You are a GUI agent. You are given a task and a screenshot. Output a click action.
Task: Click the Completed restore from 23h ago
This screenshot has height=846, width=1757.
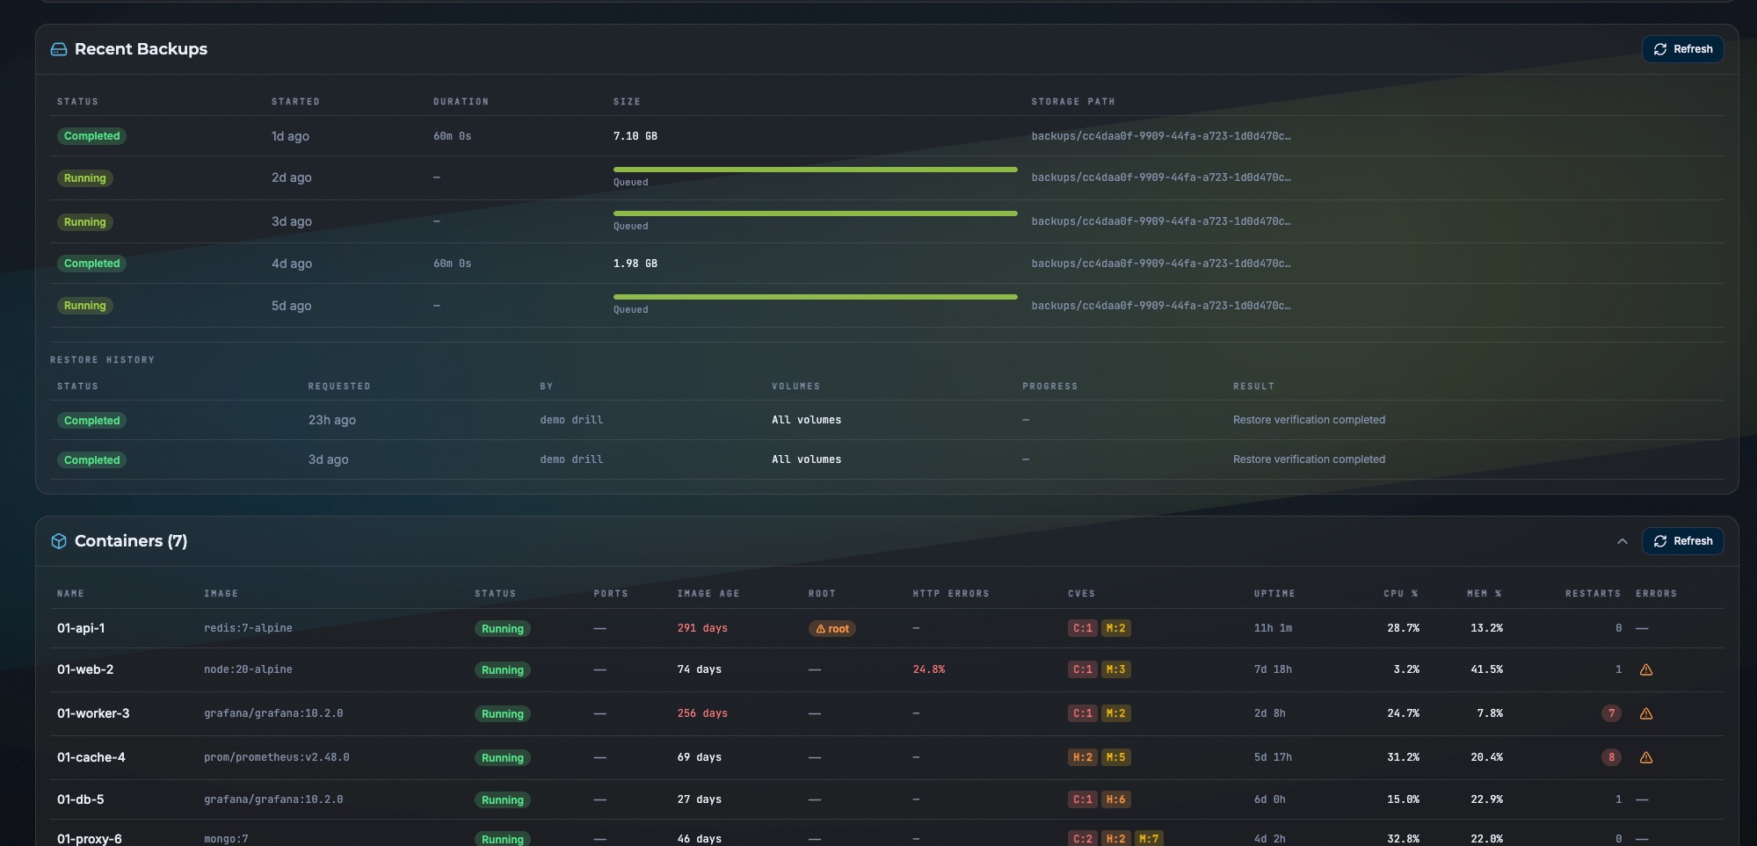91,421
